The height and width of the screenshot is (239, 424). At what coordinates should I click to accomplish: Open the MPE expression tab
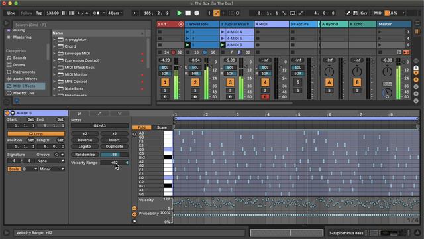(x=119, y=114)
